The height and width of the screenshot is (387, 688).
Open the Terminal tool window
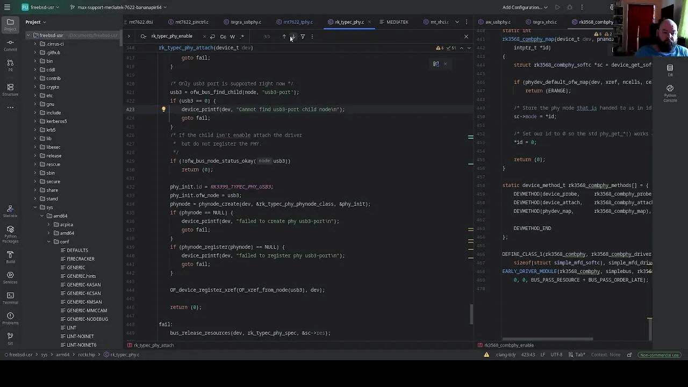click(10, 297)
